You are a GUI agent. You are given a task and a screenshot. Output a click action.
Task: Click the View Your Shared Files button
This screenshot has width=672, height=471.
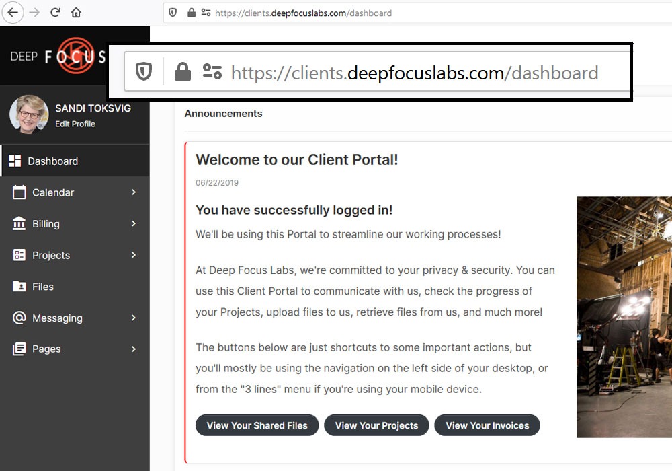(257, 425)
